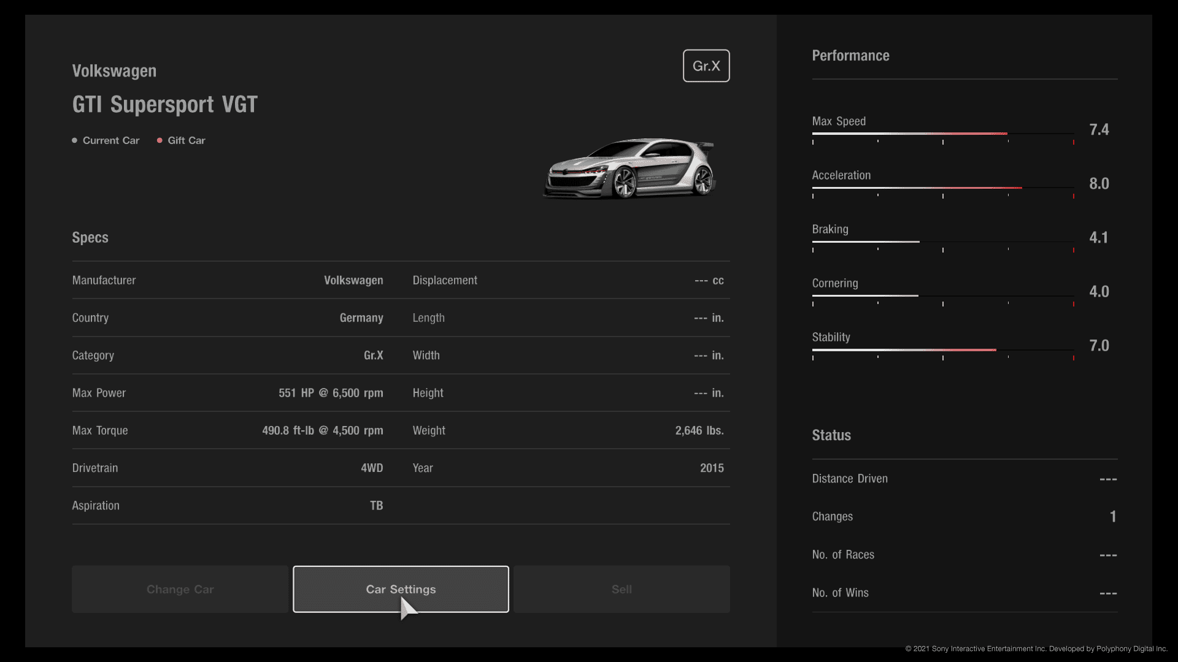Click the Current Car tag
The height and width of the screenshot is (662, 1178).
click(106, 140)
